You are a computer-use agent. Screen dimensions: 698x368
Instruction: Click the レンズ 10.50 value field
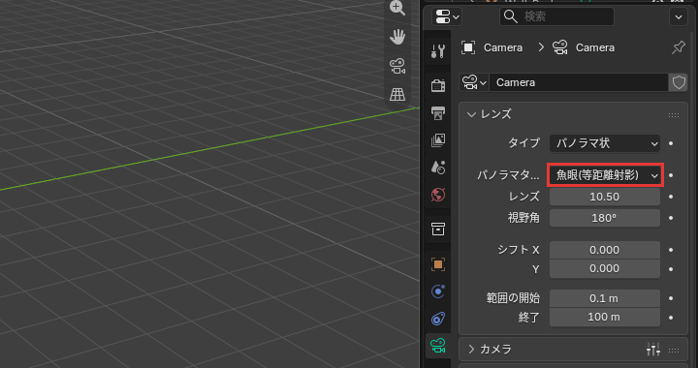tap(605, 197)
